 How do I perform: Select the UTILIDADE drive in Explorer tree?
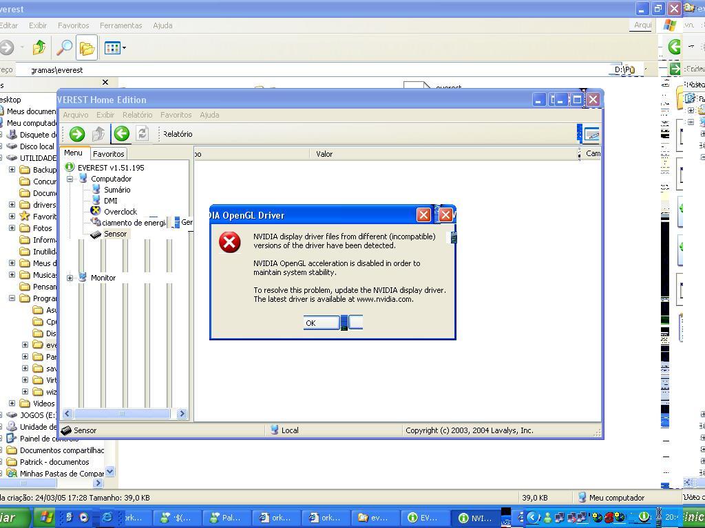tap(38, 157)
